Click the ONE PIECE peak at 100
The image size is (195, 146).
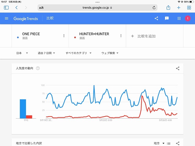point(94,85)
